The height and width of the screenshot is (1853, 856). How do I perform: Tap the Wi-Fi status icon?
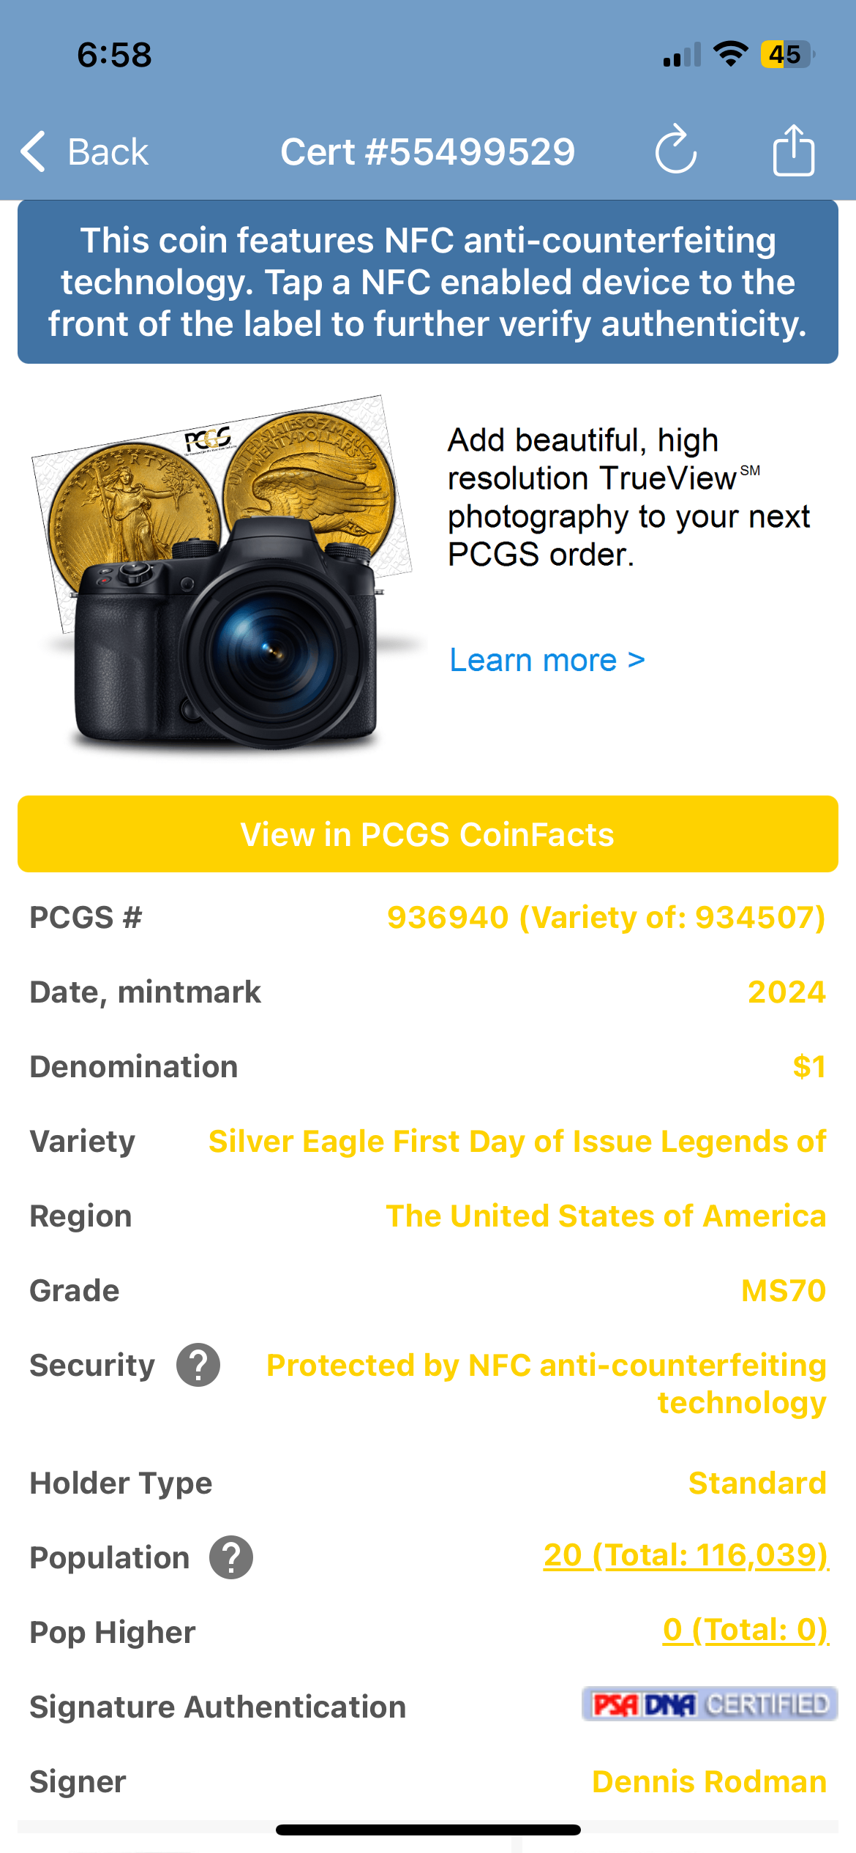point(730,54)
